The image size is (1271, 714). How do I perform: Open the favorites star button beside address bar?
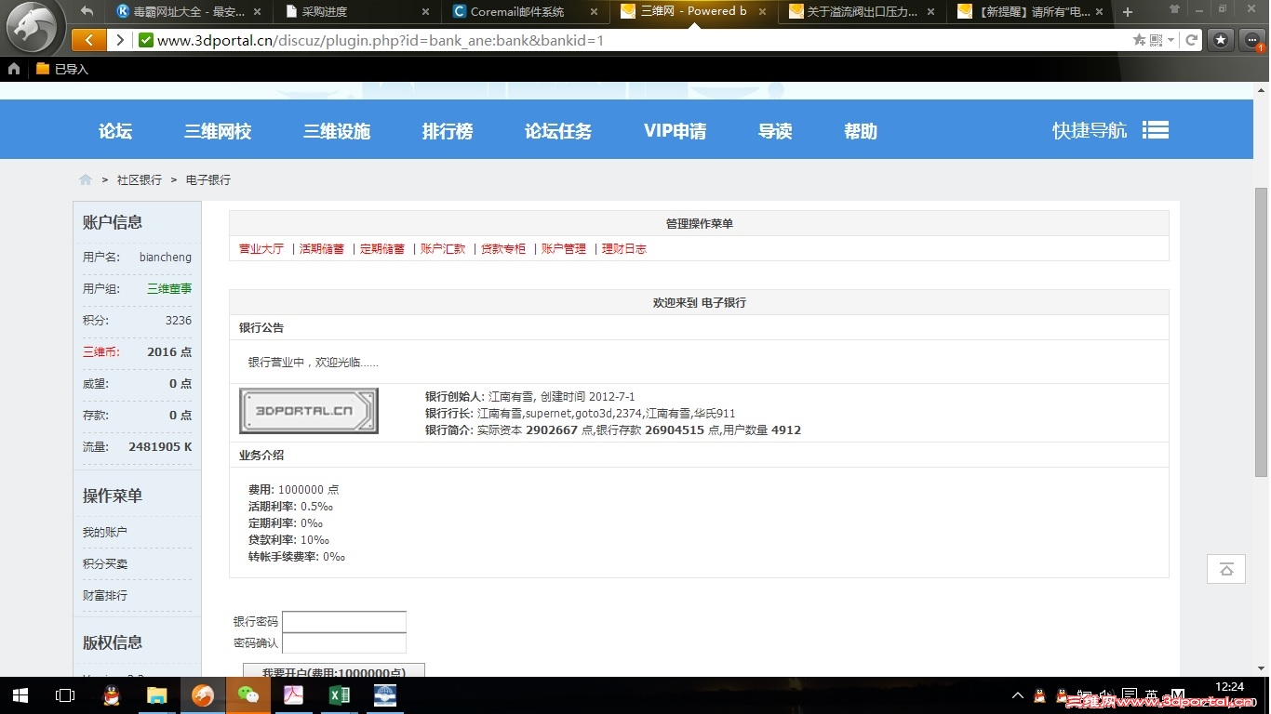tap(1221, 40)
